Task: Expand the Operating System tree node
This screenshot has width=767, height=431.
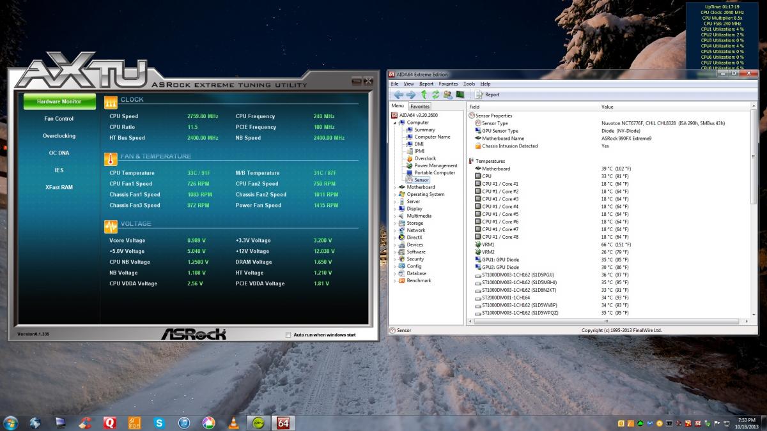Action: click(x=395, y=194)
